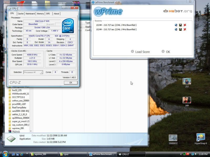Expand the Processor #1 selection dropdown
This screenshot has height=157, width=210.
41,72
